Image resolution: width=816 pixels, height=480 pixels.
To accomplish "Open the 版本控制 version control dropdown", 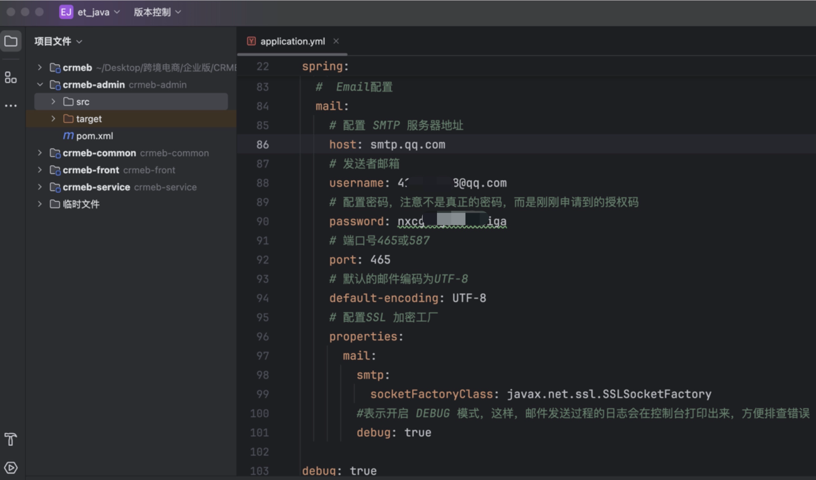I will (x=157, y=12).
